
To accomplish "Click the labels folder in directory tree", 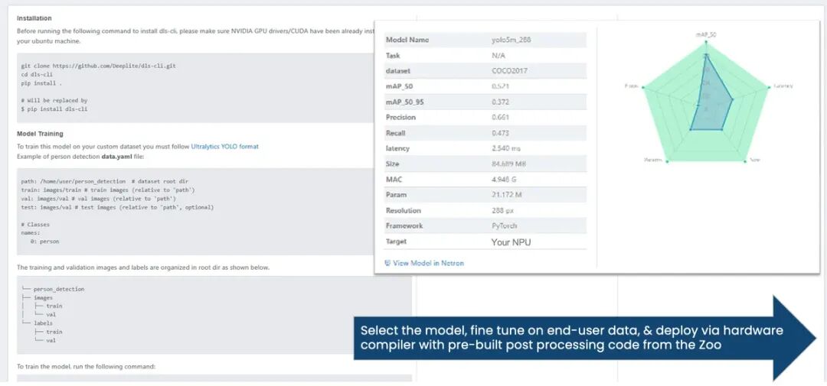I will pyautogui.click(x=43, y=323).
